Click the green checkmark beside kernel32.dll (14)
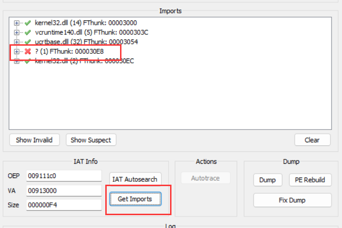 point(28,22)
